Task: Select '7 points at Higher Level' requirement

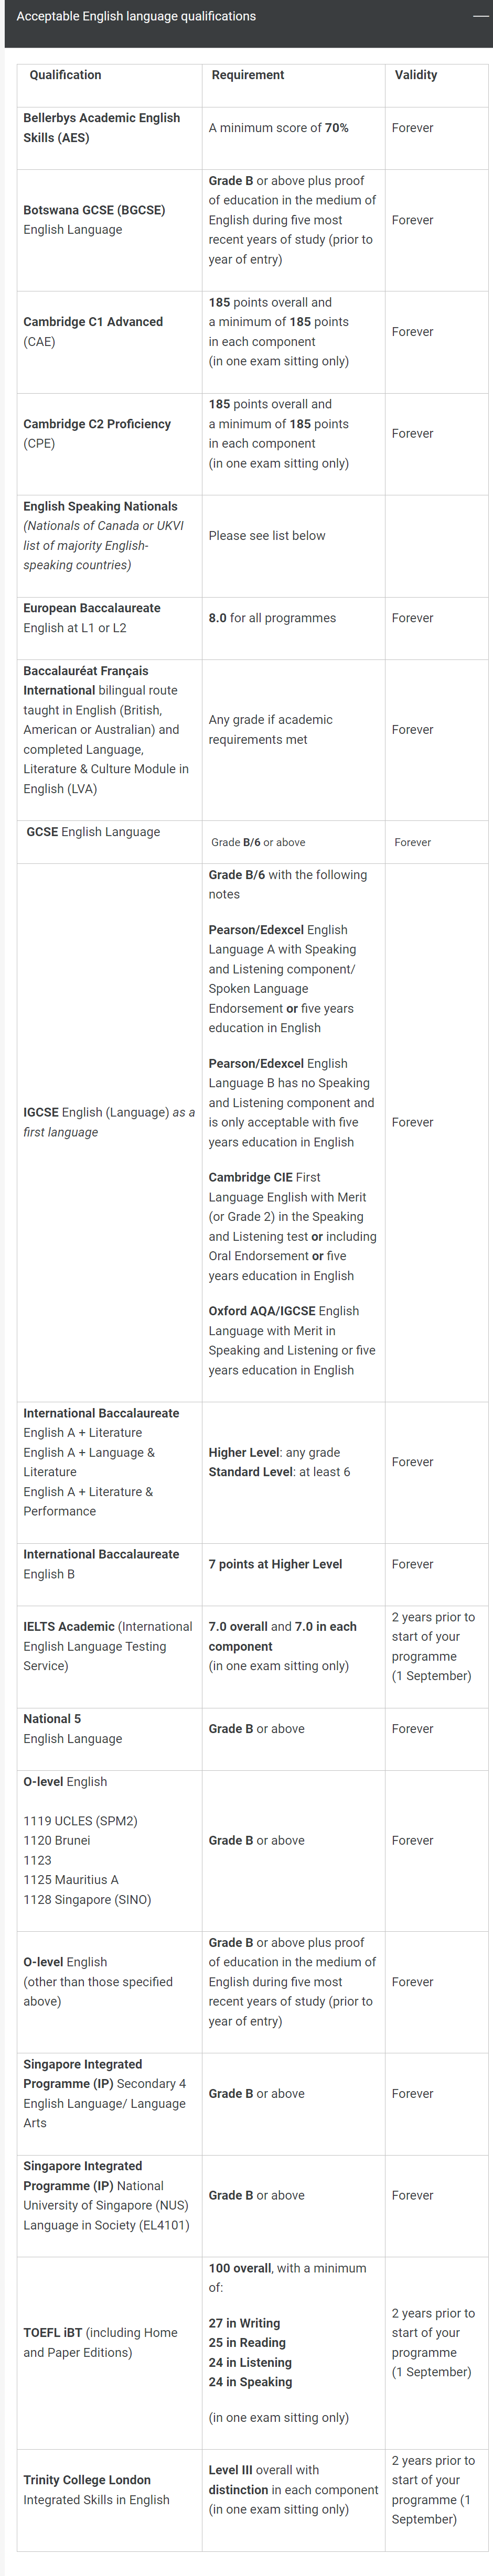Action: pos(275,1564)
